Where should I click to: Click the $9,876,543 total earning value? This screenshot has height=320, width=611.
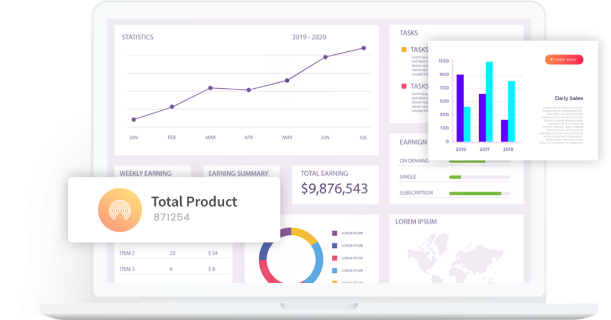click(334, 189)
